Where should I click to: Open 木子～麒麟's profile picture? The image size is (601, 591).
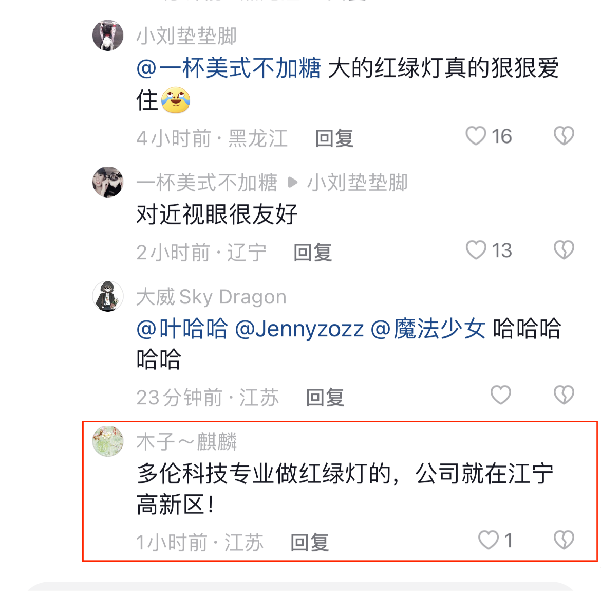[108, 441]
